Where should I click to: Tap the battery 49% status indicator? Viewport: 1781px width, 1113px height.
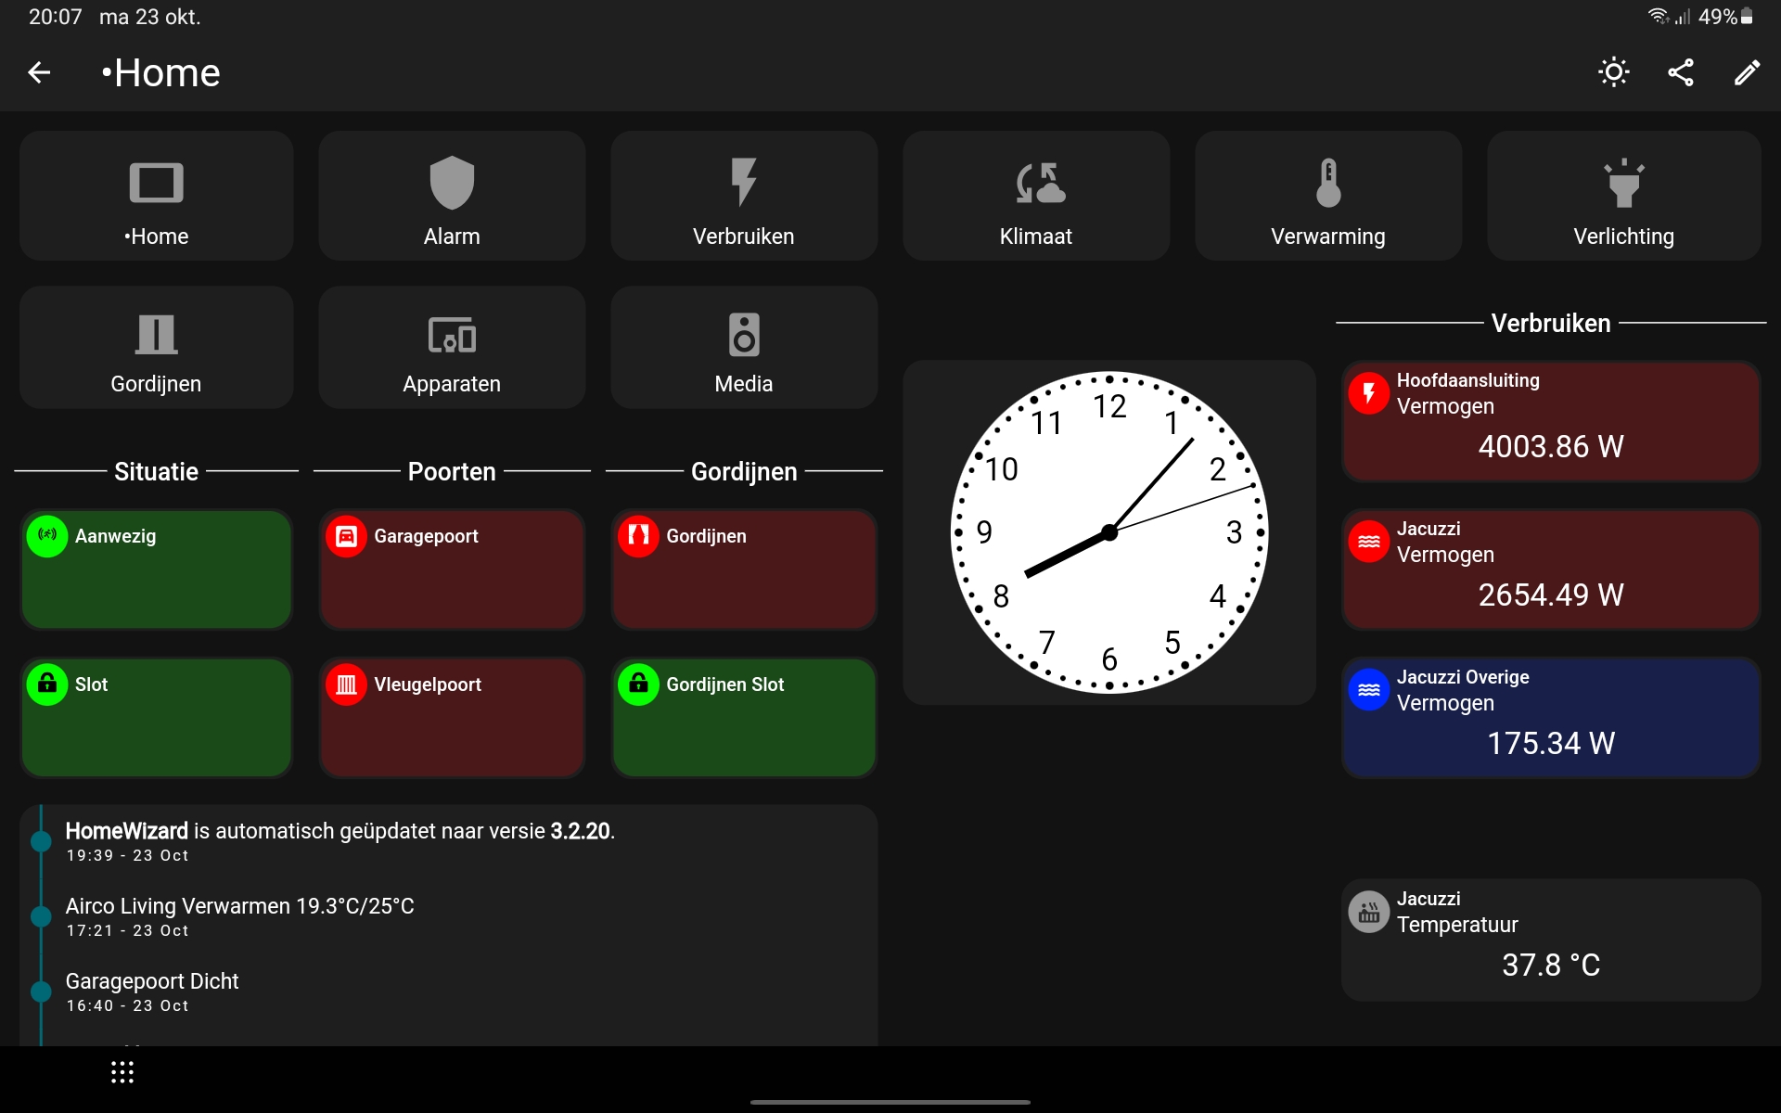1725,17
